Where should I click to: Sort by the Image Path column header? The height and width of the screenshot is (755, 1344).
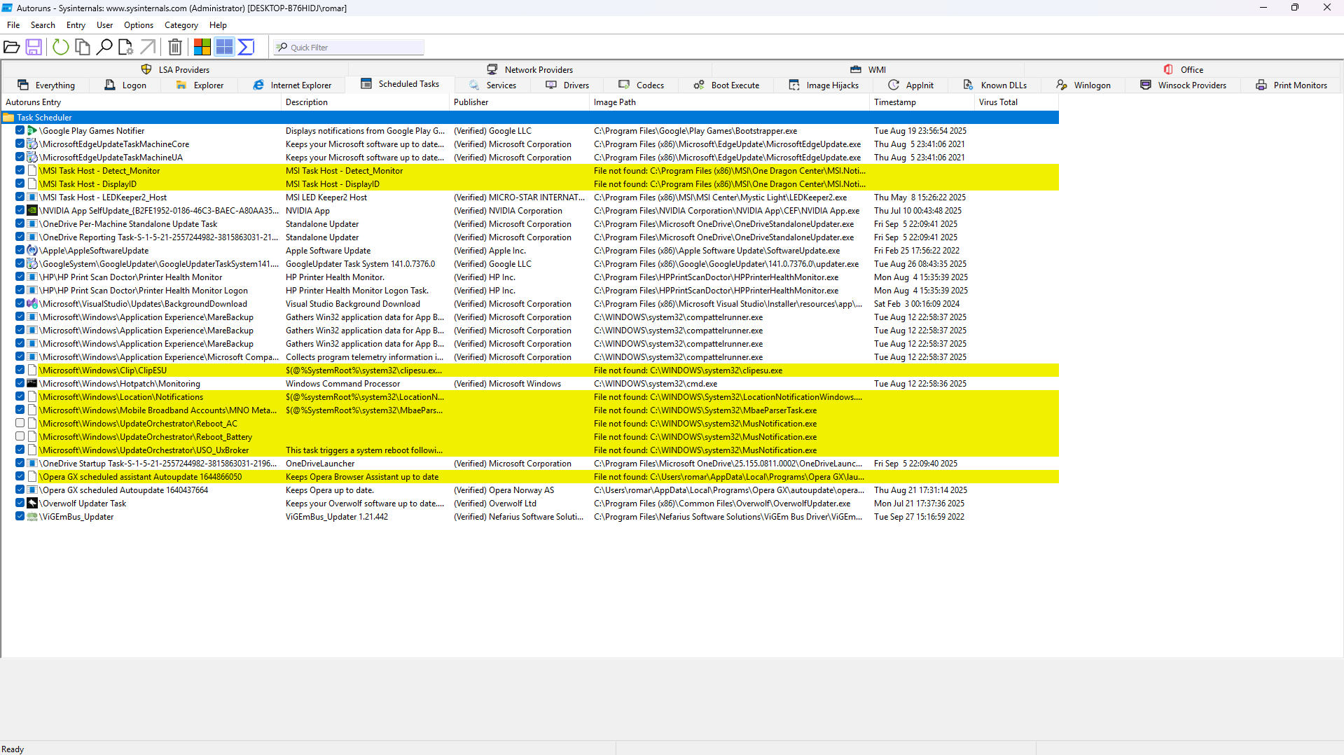click(x=729, y=102)
